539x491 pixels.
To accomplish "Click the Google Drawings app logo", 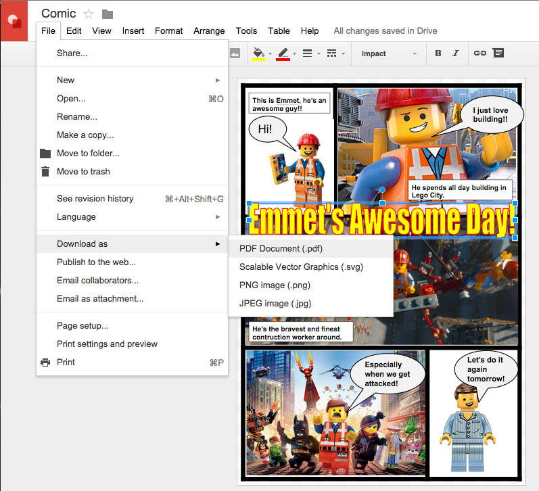I will (x=14, y=21).
